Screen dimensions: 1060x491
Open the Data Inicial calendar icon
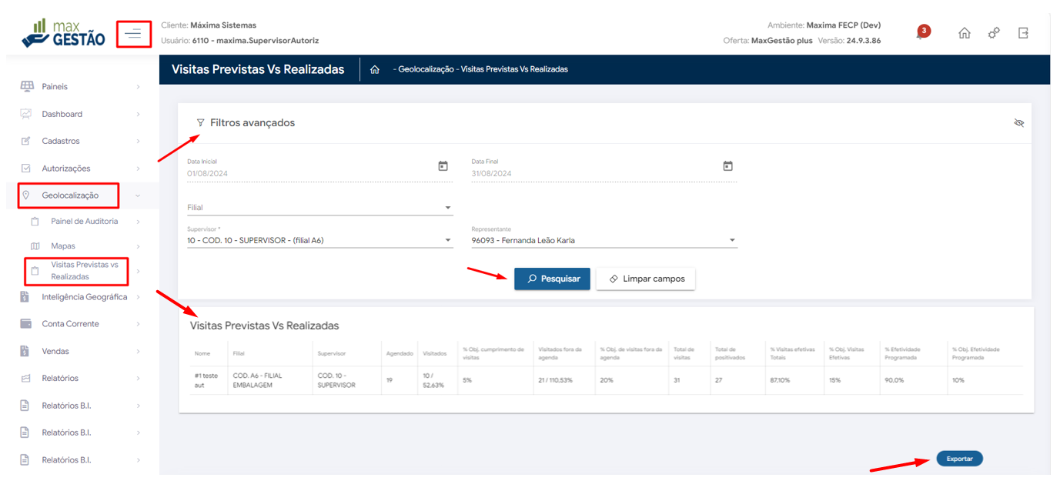[x=443, y=166]
